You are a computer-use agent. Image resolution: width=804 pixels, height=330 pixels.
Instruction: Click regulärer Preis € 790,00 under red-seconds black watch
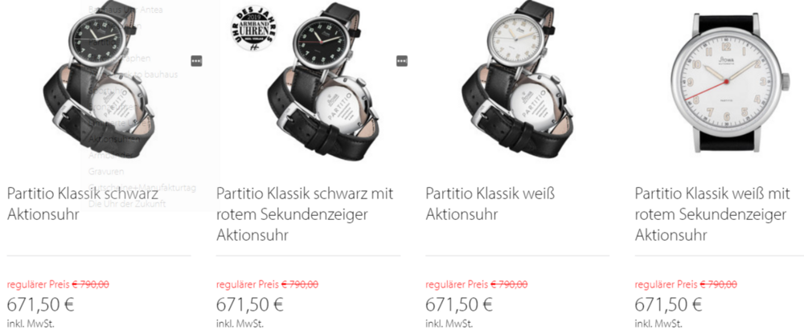[267, 284]
